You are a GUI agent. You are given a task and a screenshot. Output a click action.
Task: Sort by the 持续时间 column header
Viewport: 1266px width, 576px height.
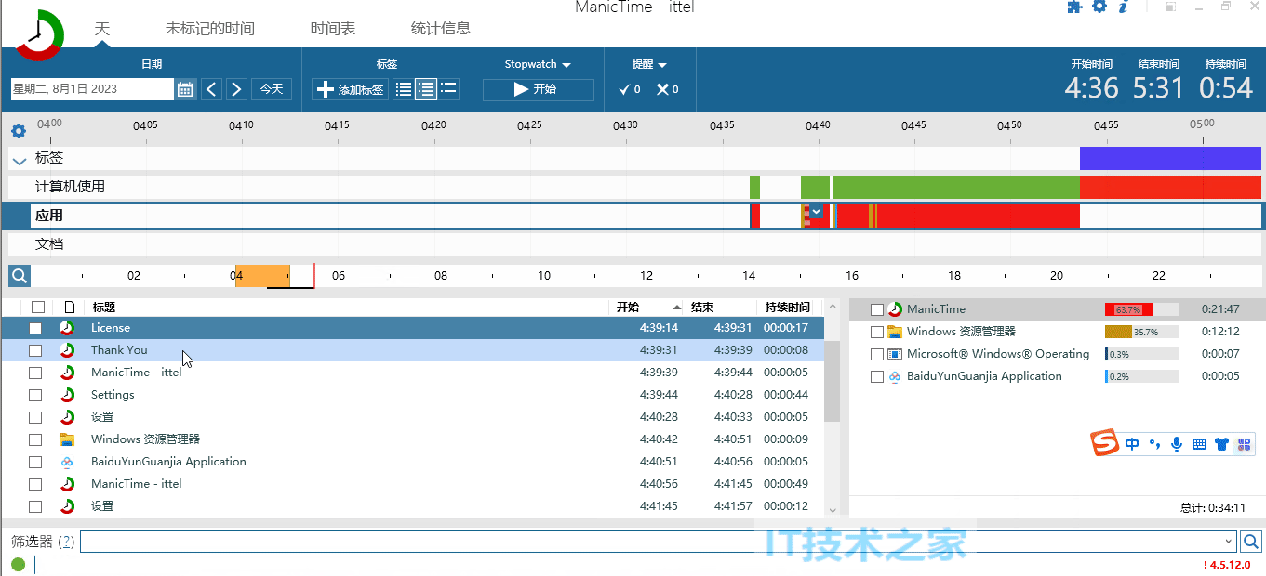[788, 307]
